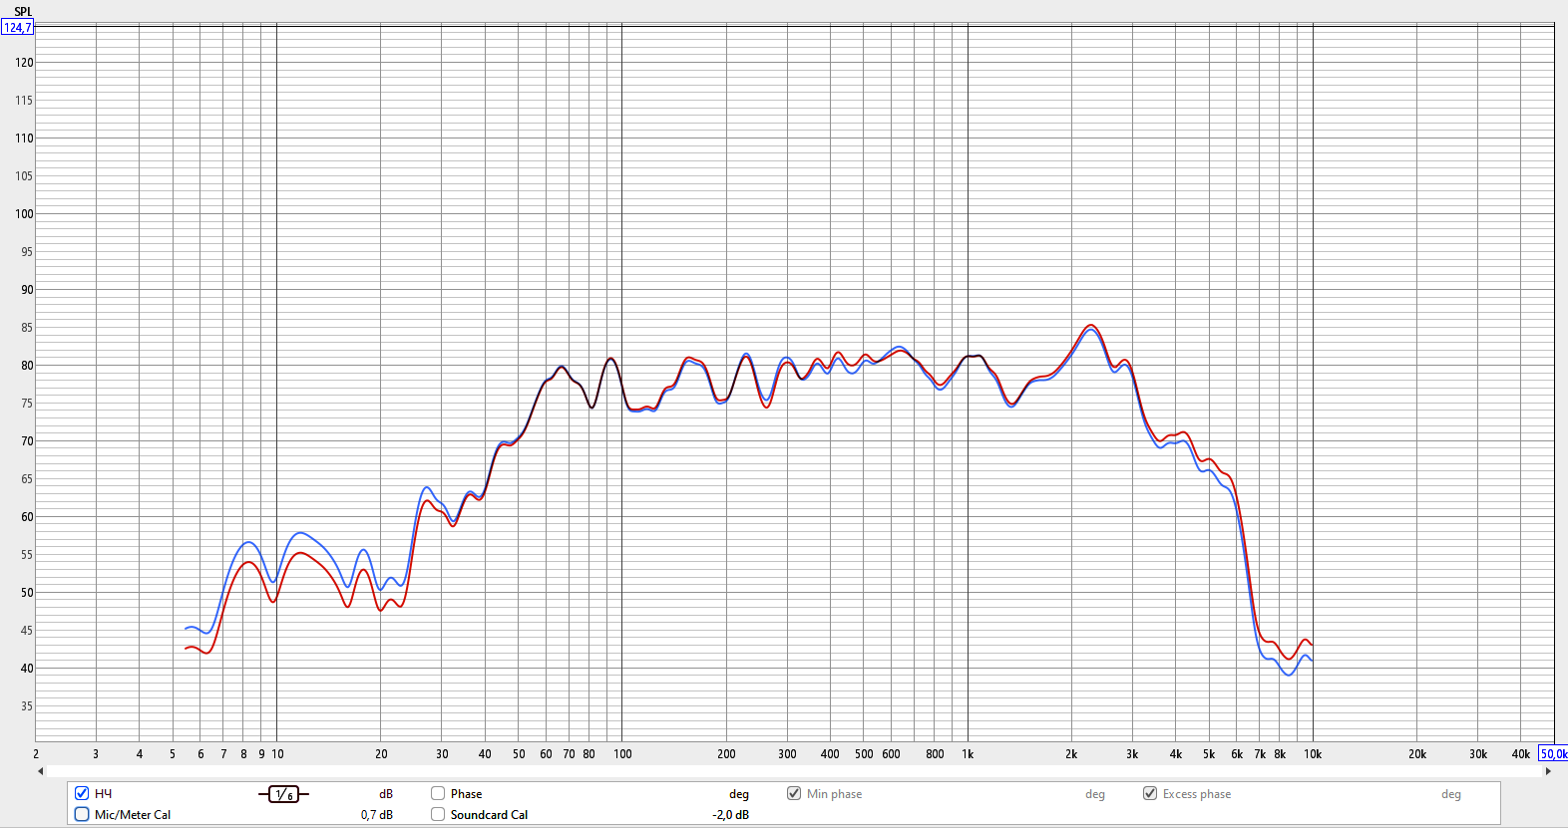Image resolution: width=1568 pixels, height=828 pixels.
Task: Click the 120 SPL axis label
Action: (x=24, y=62)
